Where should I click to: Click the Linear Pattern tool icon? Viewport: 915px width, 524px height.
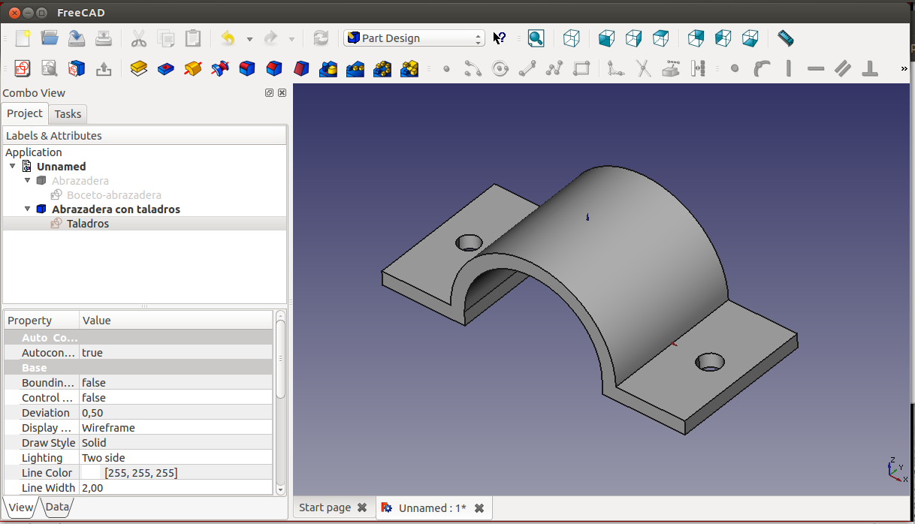355,69
